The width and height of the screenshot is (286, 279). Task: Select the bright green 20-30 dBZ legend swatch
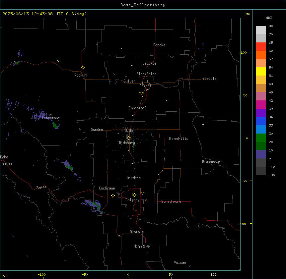[x=261, y=138]
